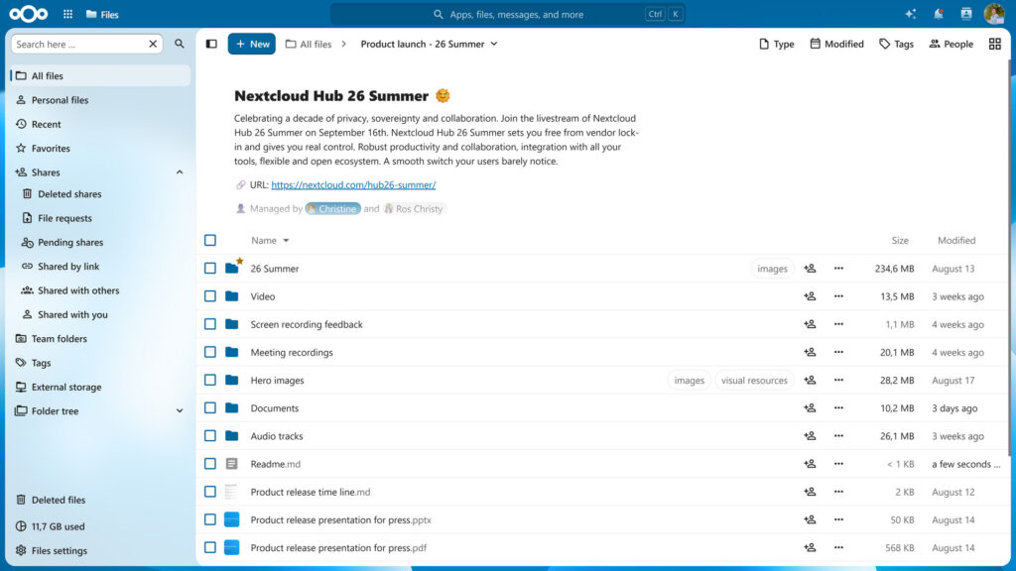Screen dimensions: 1016x571
Task: Click the Christine user mention
Action: click(x=333, y=208)
